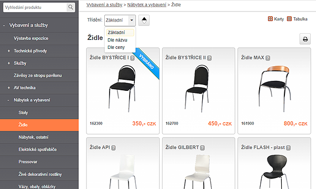Open help icon beside Židle FLASH - plast
The height and width of the screenshot is (189, 316).
289,148
